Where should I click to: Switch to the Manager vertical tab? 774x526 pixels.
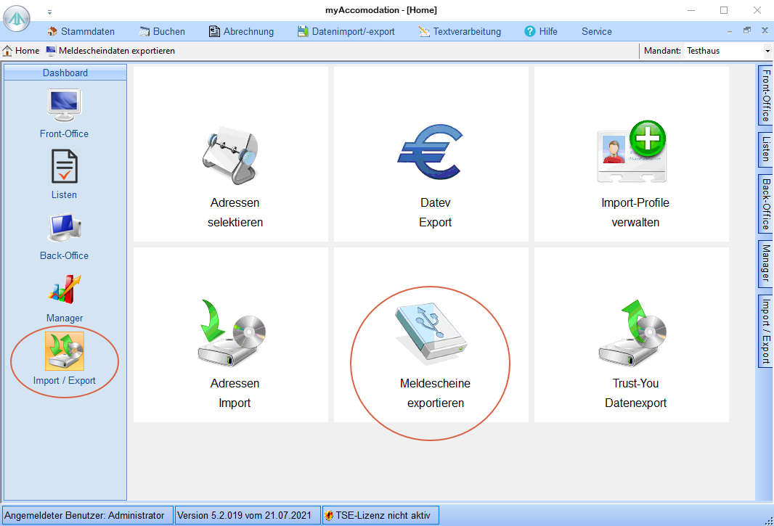(x=765, y=263)
